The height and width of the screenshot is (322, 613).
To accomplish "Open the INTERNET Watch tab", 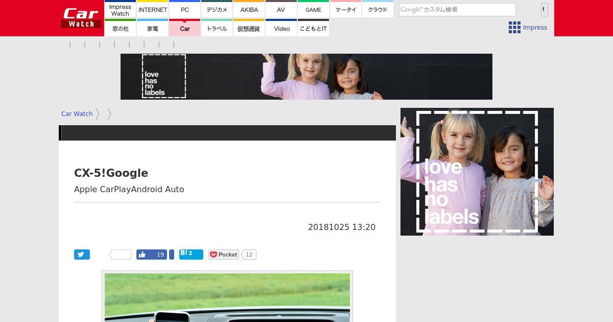I will (x=153, y=9).
